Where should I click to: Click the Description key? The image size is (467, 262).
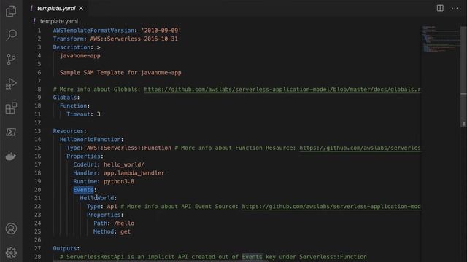(72, 47)
